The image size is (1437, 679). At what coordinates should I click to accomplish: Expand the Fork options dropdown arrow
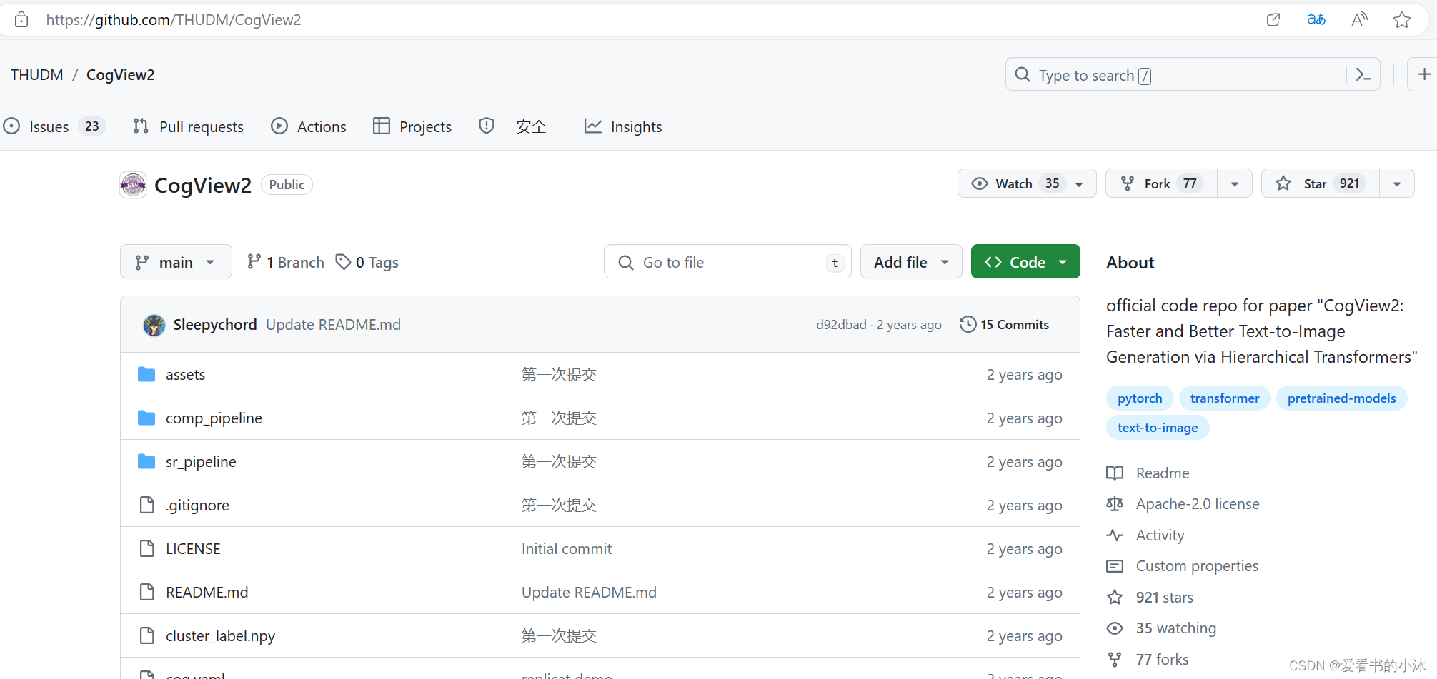[x=1235, y=184]
